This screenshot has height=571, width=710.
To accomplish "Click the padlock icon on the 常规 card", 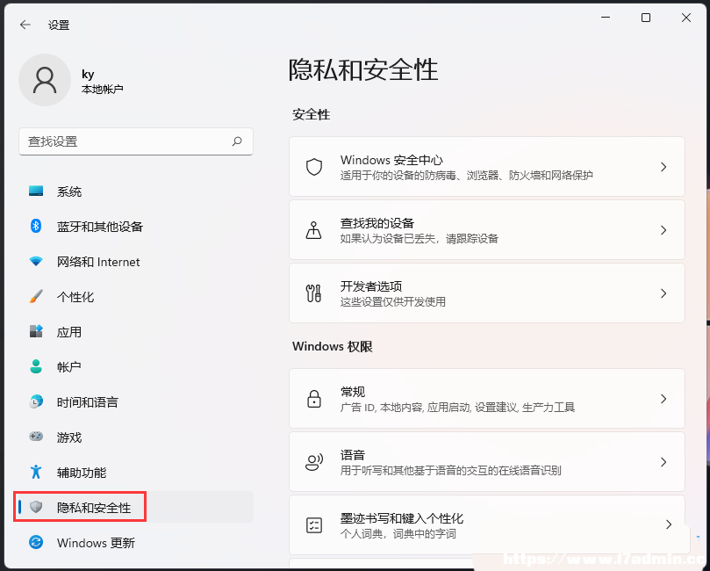I will 314,399.
